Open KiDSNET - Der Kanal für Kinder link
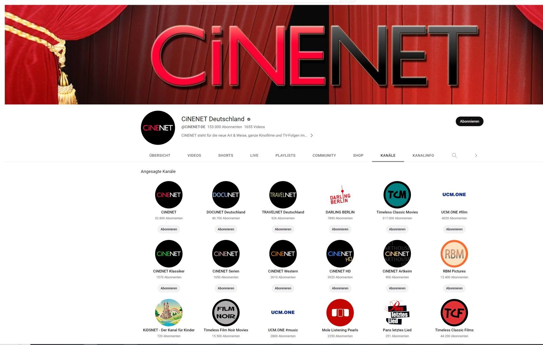 (169, 330)
